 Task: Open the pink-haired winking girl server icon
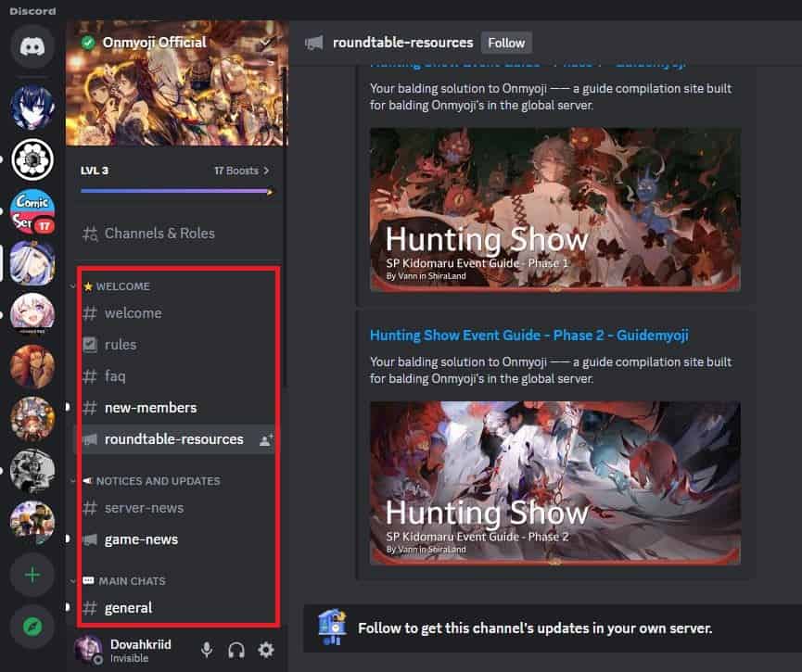click(x=32, y=314)
